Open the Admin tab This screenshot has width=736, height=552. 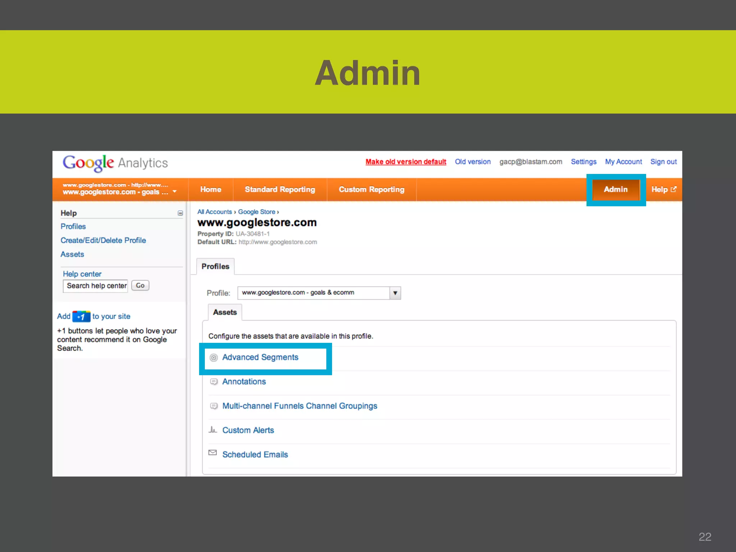pyautogui.click(x=616, y=190)
